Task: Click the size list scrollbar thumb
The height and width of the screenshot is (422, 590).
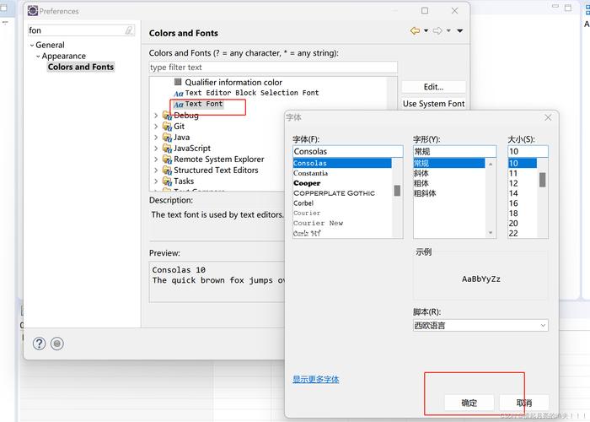Action: point(542,180)
